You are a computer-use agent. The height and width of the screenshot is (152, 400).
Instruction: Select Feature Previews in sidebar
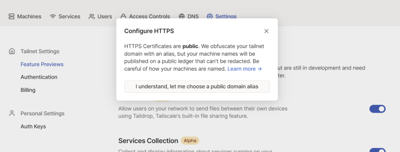point(42,64)
